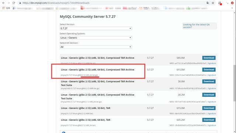Screen dimensions: 236x133
Task: Click the title Linux - Generic 64-bit Compressed TAR Archive
Action: [x=97, y=70]
